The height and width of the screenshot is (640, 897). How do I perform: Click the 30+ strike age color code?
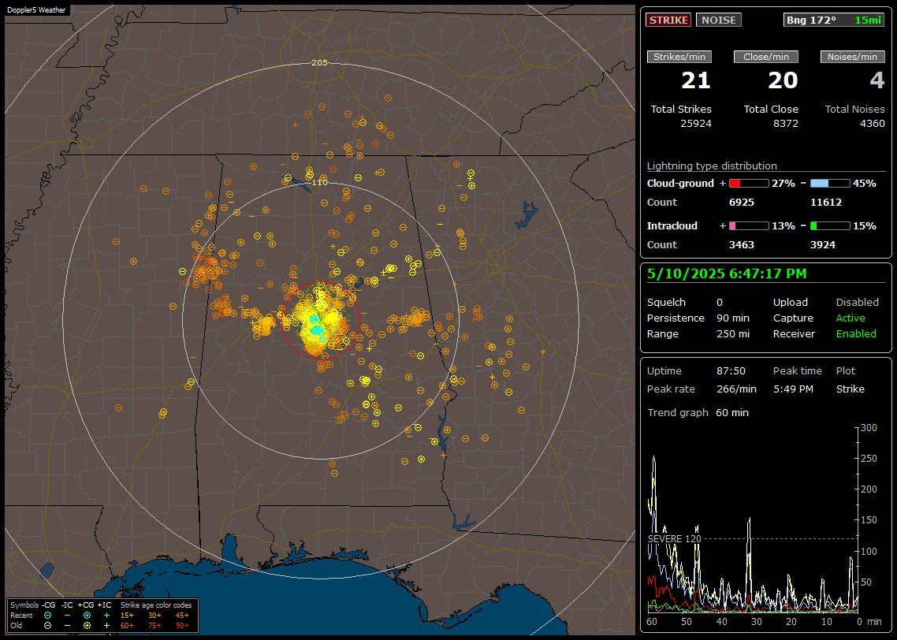[x=154, y=616]
